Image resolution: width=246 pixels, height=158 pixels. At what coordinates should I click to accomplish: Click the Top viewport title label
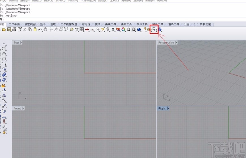click(x=16, y=42)
